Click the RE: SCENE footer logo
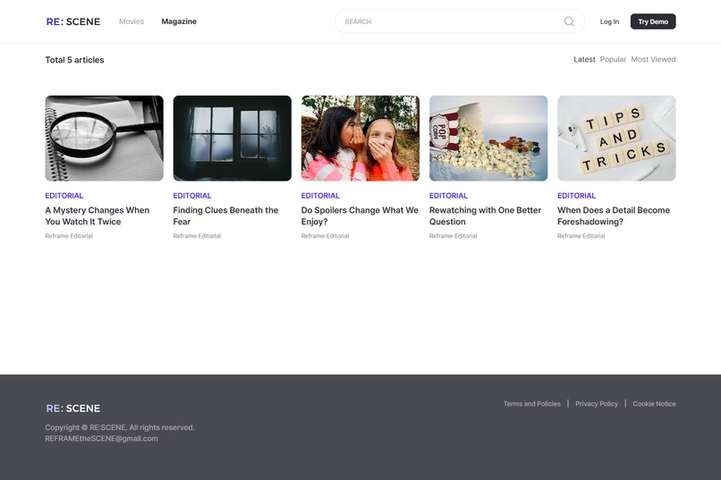721x480 pixels. tap(73, 408)
